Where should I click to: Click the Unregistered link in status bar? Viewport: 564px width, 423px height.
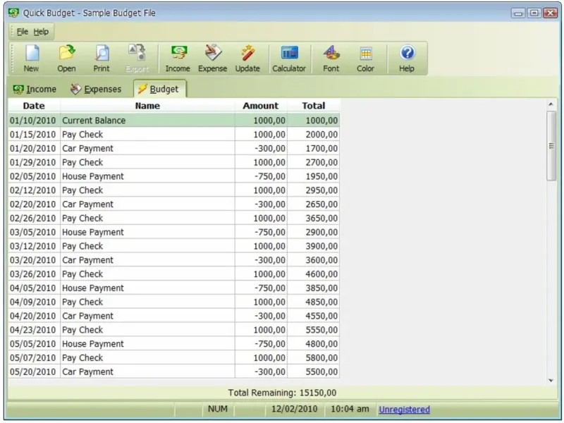tap(404, 410)
